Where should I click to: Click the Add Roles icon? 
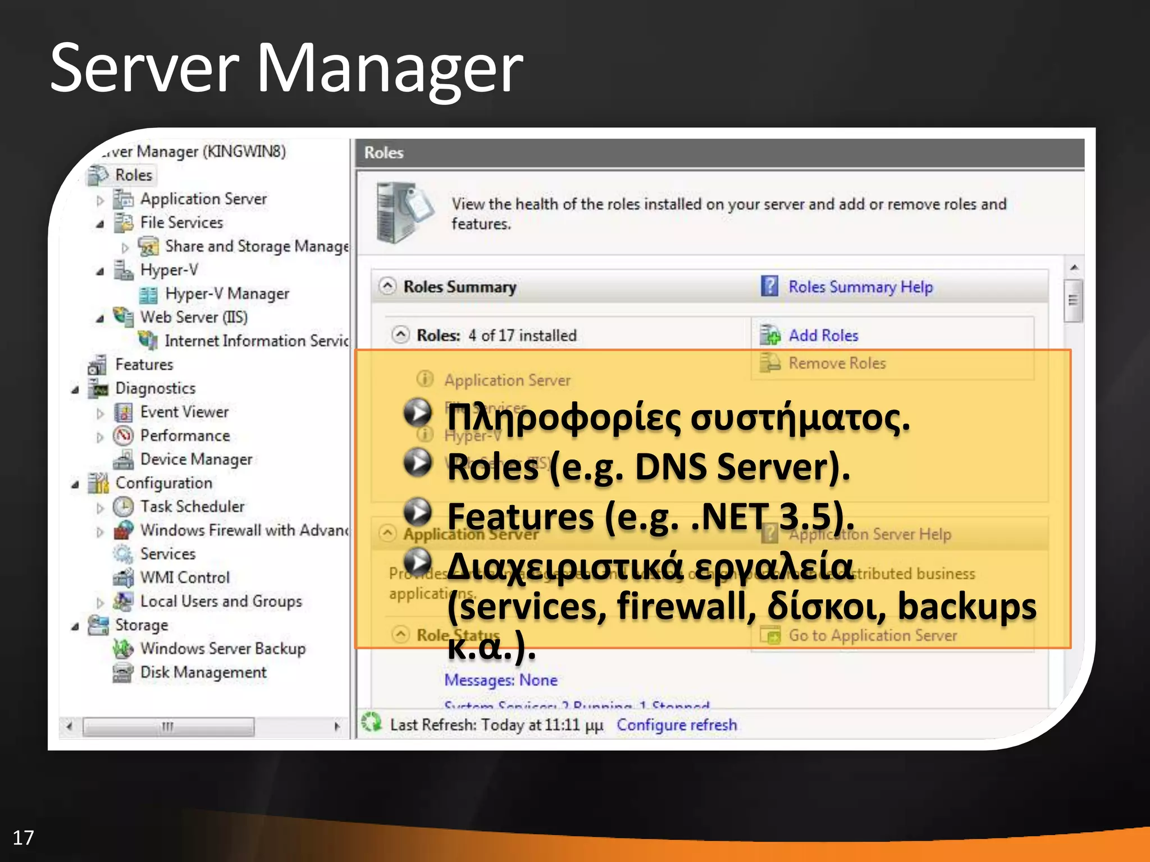[770, 335]
